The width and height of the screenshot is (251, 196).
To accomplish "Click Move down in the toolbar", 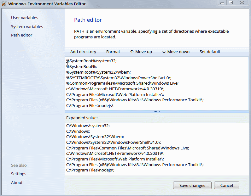I will pyautogui.click(x=176, y=52).
